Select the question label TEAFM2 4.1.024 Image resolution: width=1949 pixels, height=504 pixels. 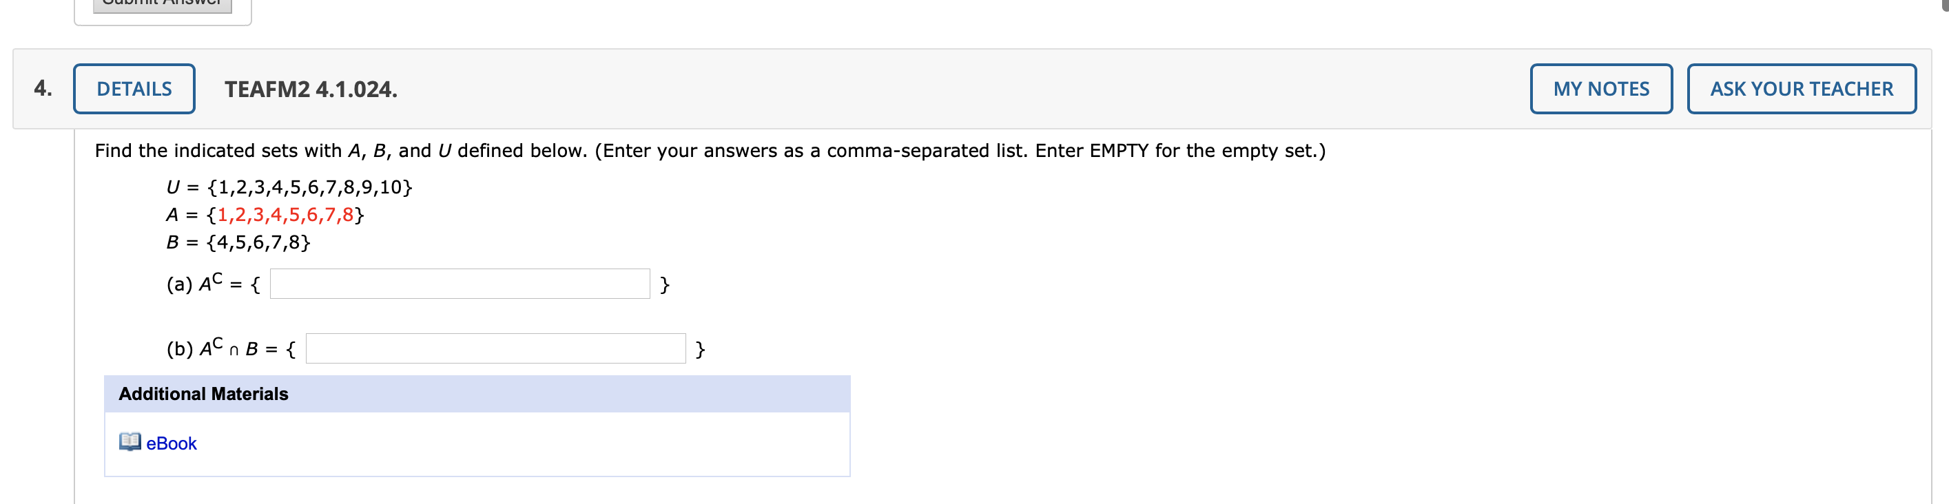(309, 88)
